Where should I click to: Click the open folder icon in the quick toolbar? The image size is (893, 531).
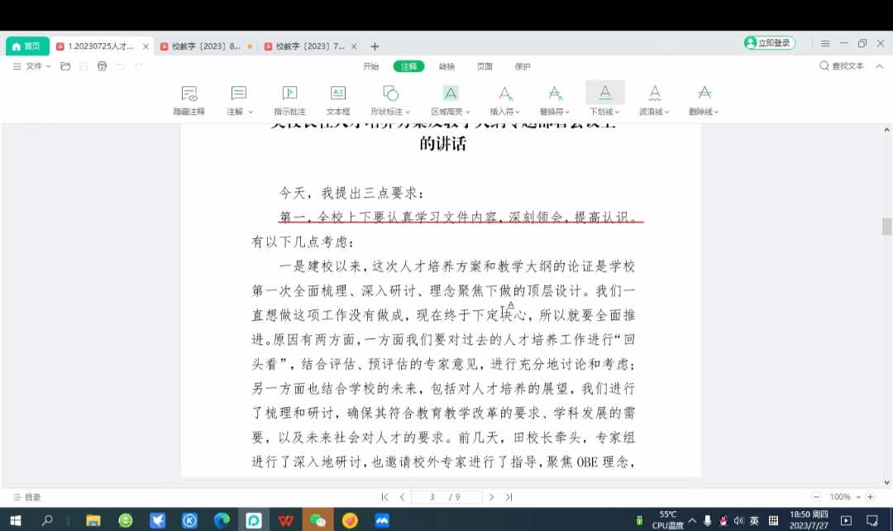click(x=65, y=66)
